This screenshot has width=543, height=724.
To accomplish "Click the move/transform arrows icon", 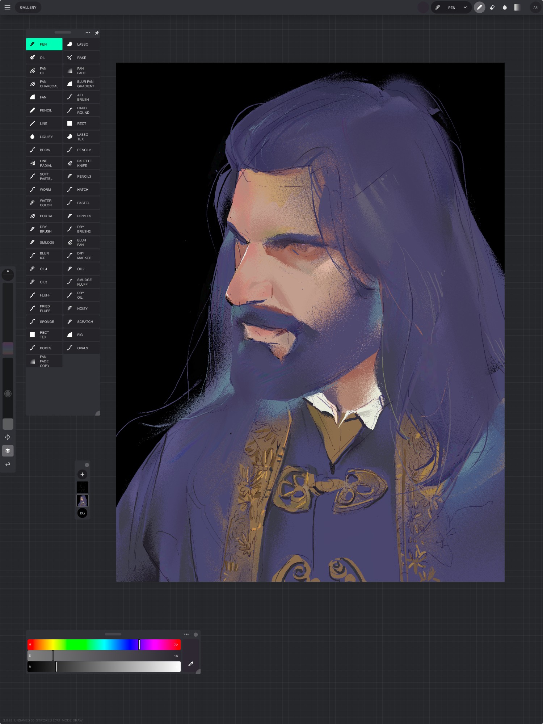I will click(x=8, y=437).
